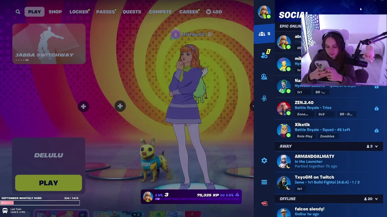Open the SHOP tab

point(55,12)
